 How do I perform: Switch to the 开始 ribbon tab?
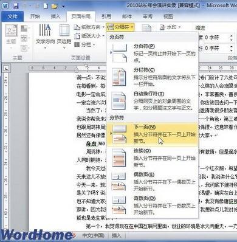[x=35, y=16]
